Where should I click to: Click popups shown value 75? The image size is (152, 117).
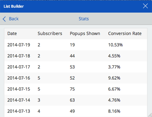[x=72, y=89]
